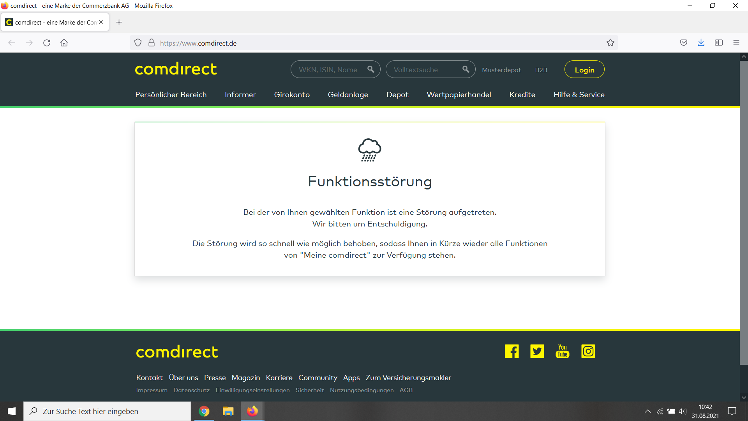Follow the Musterdepot link

(501, 70)
